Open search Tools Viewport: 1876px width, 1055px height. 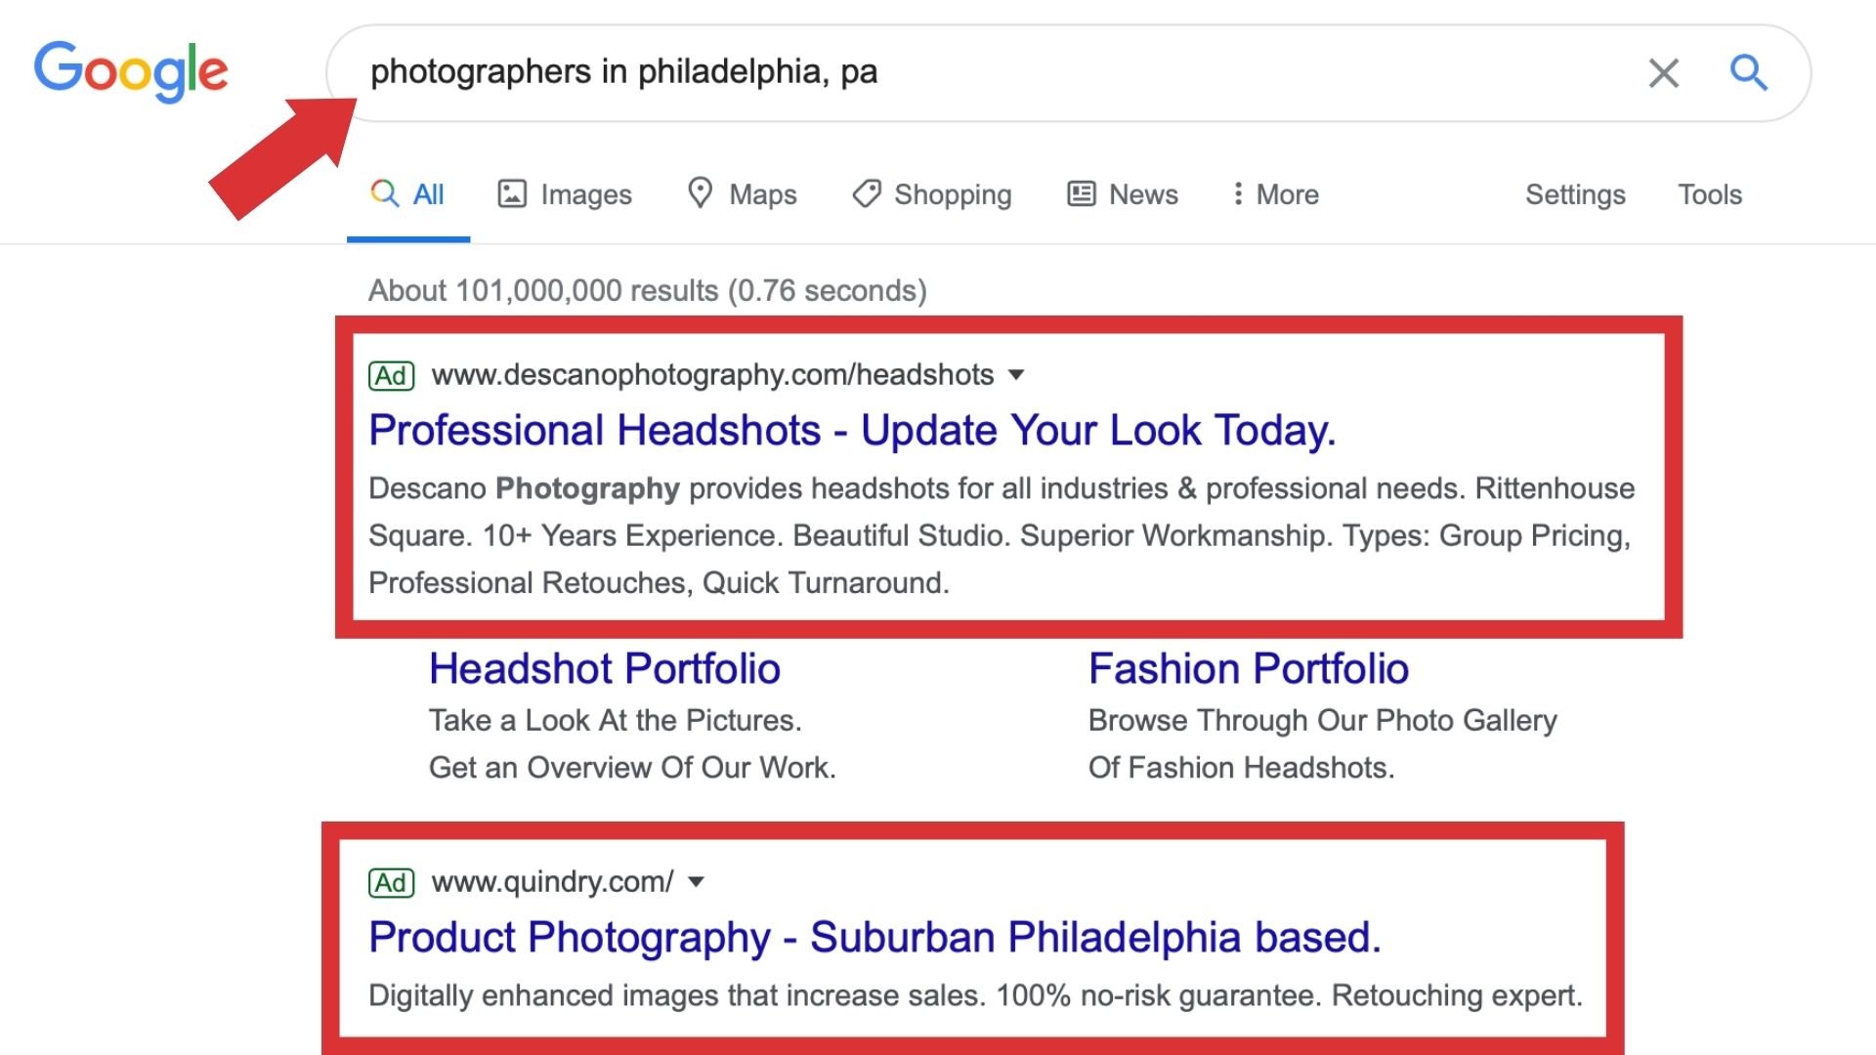pyautogui.click(x=1710, y=194)
